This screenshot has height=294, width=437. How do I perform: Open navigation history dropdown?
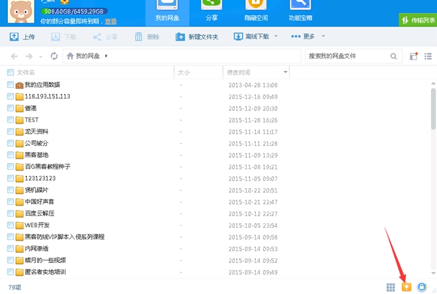point(41,57)
